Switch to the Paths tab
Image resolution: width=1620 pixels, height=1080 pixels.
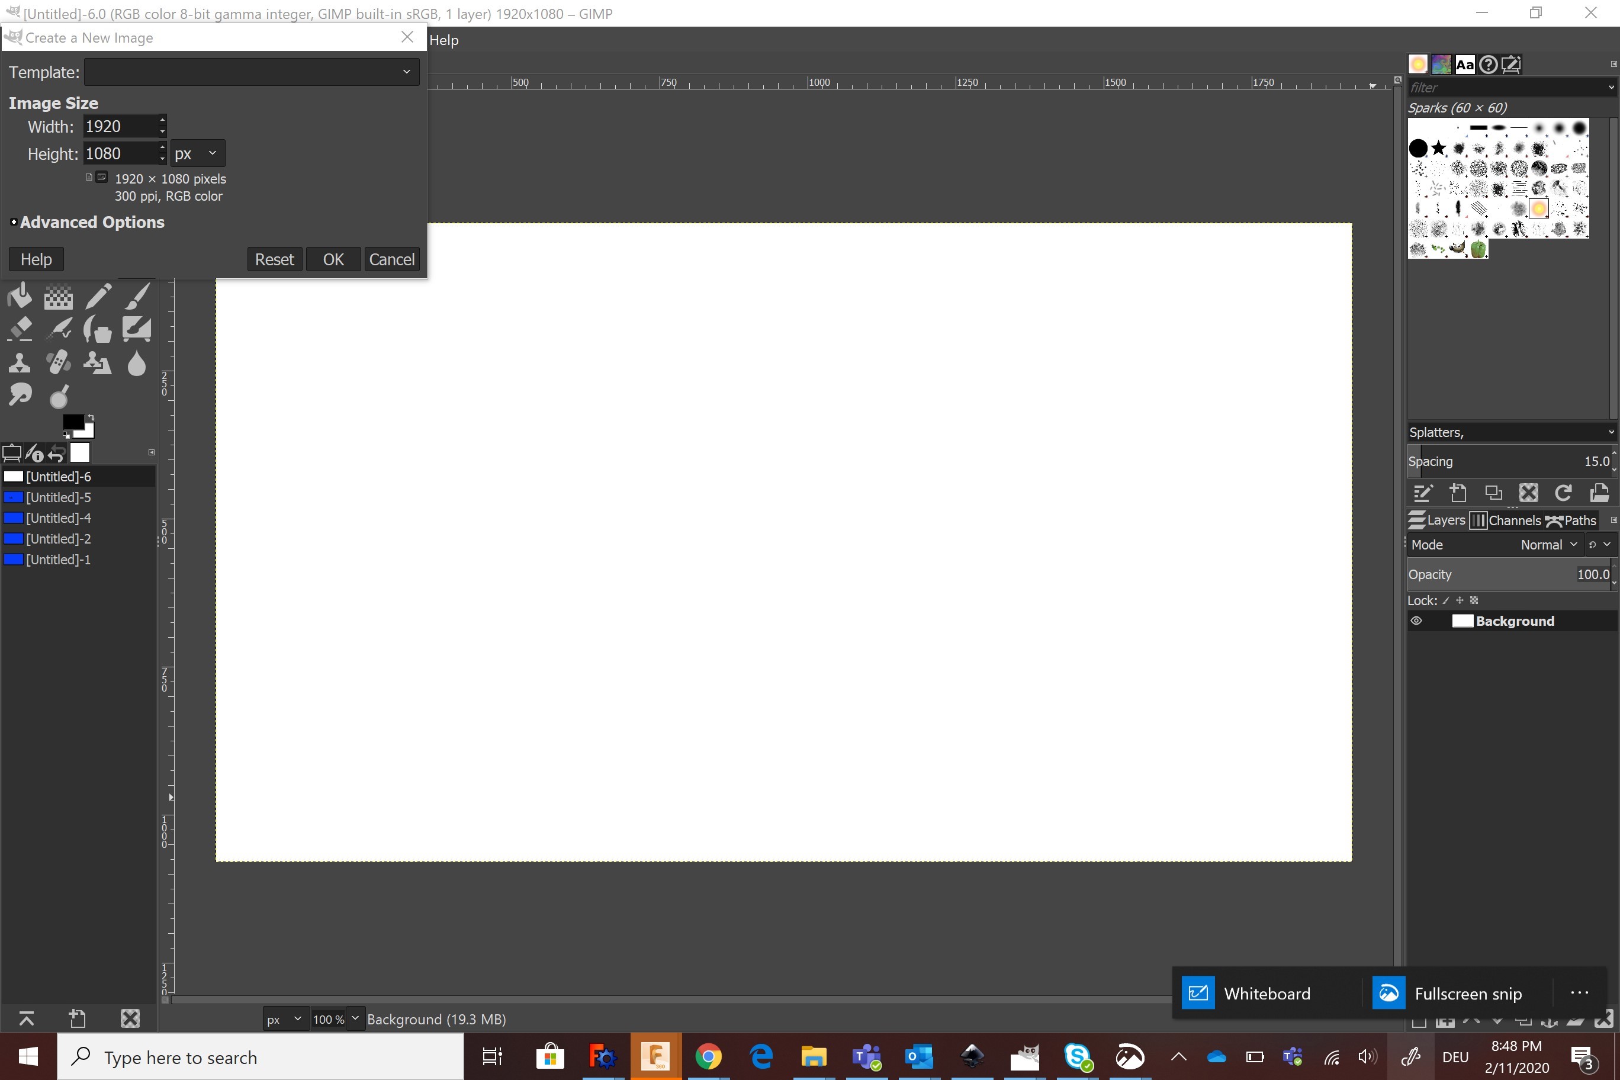click(x=1571, y=520)
